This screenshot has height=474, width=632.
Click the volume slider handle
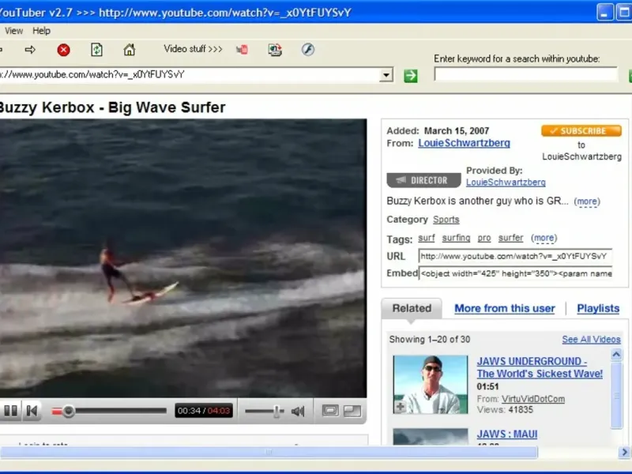(276, 411)
